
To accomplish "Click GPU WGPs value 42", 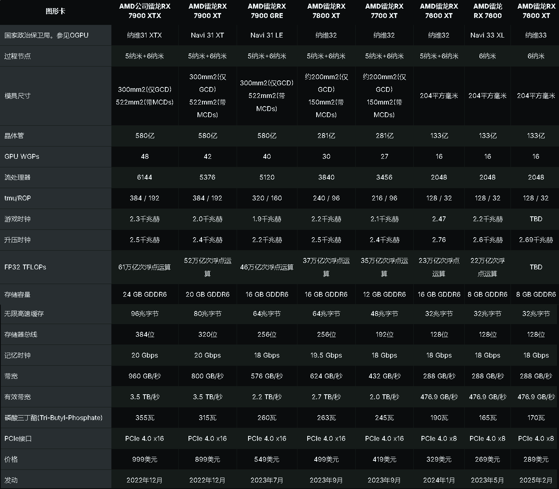I will [207, 156].
